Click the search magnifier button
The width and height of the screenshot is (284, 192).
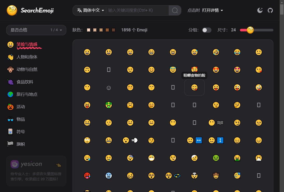pyautogui.click(x=175, y=10)
